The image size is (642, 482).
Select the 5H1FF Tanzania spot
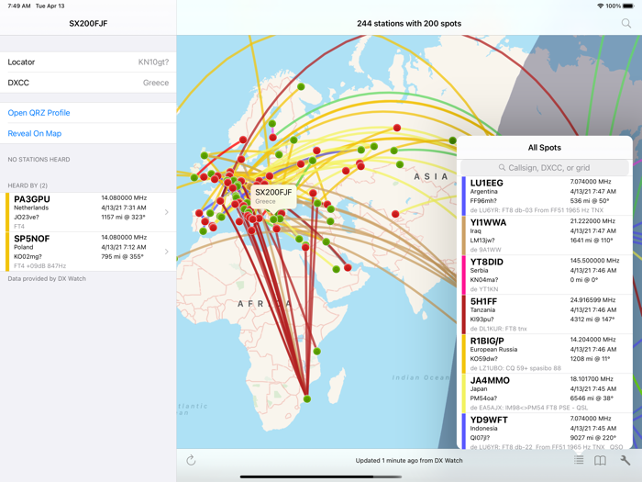(x=547, y=314)
